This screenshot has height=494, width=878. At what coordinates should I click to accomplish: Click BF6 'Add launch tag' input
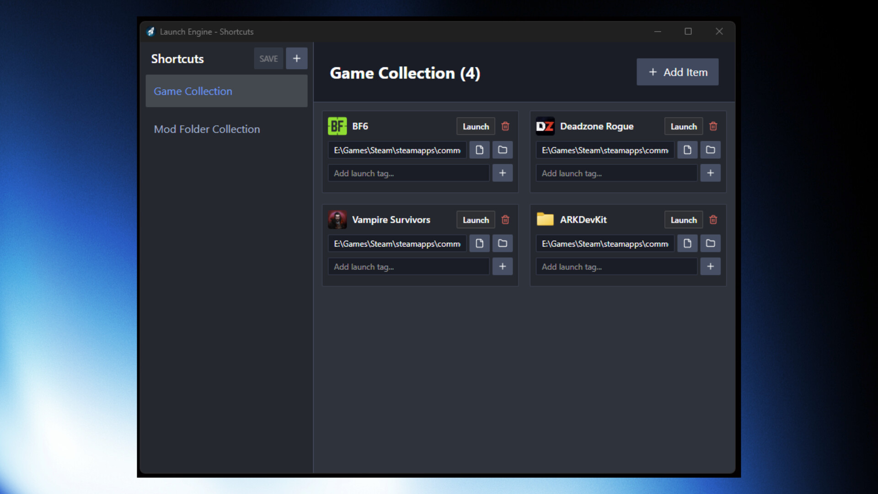(x=409, y=173)
